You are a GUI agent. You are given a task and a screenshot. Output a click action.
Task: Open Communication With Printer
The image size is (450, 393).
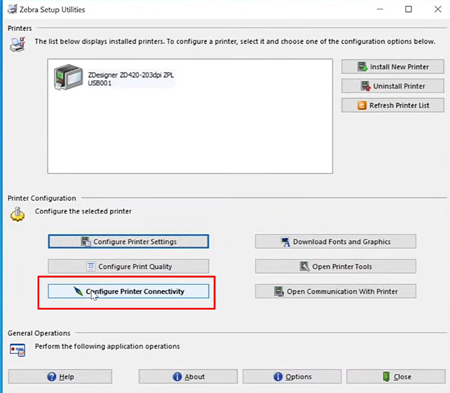coord(335,291)
